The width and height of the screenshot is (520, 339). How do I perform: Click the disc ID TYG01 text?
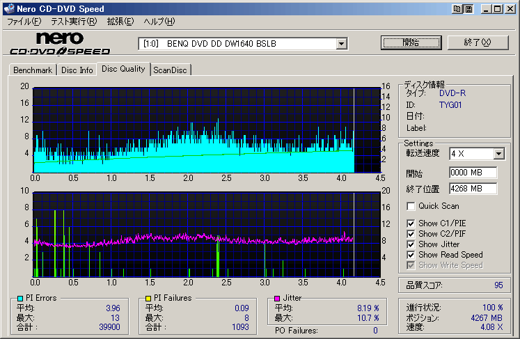tap(450, 105)
